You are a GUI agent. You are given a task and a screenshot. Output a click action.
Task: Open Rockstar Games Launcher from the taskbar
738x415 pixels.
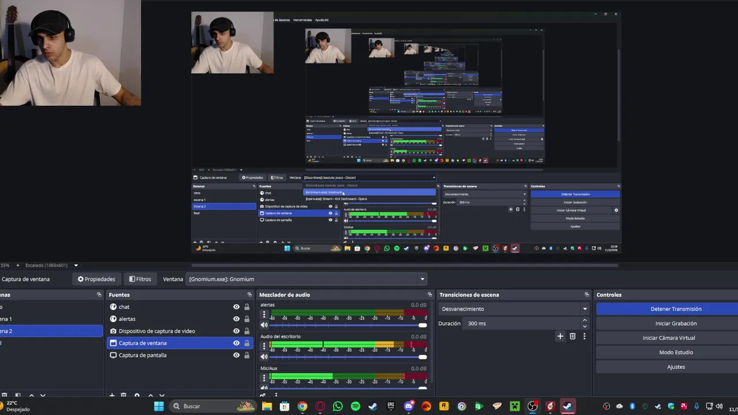point(444,406)
